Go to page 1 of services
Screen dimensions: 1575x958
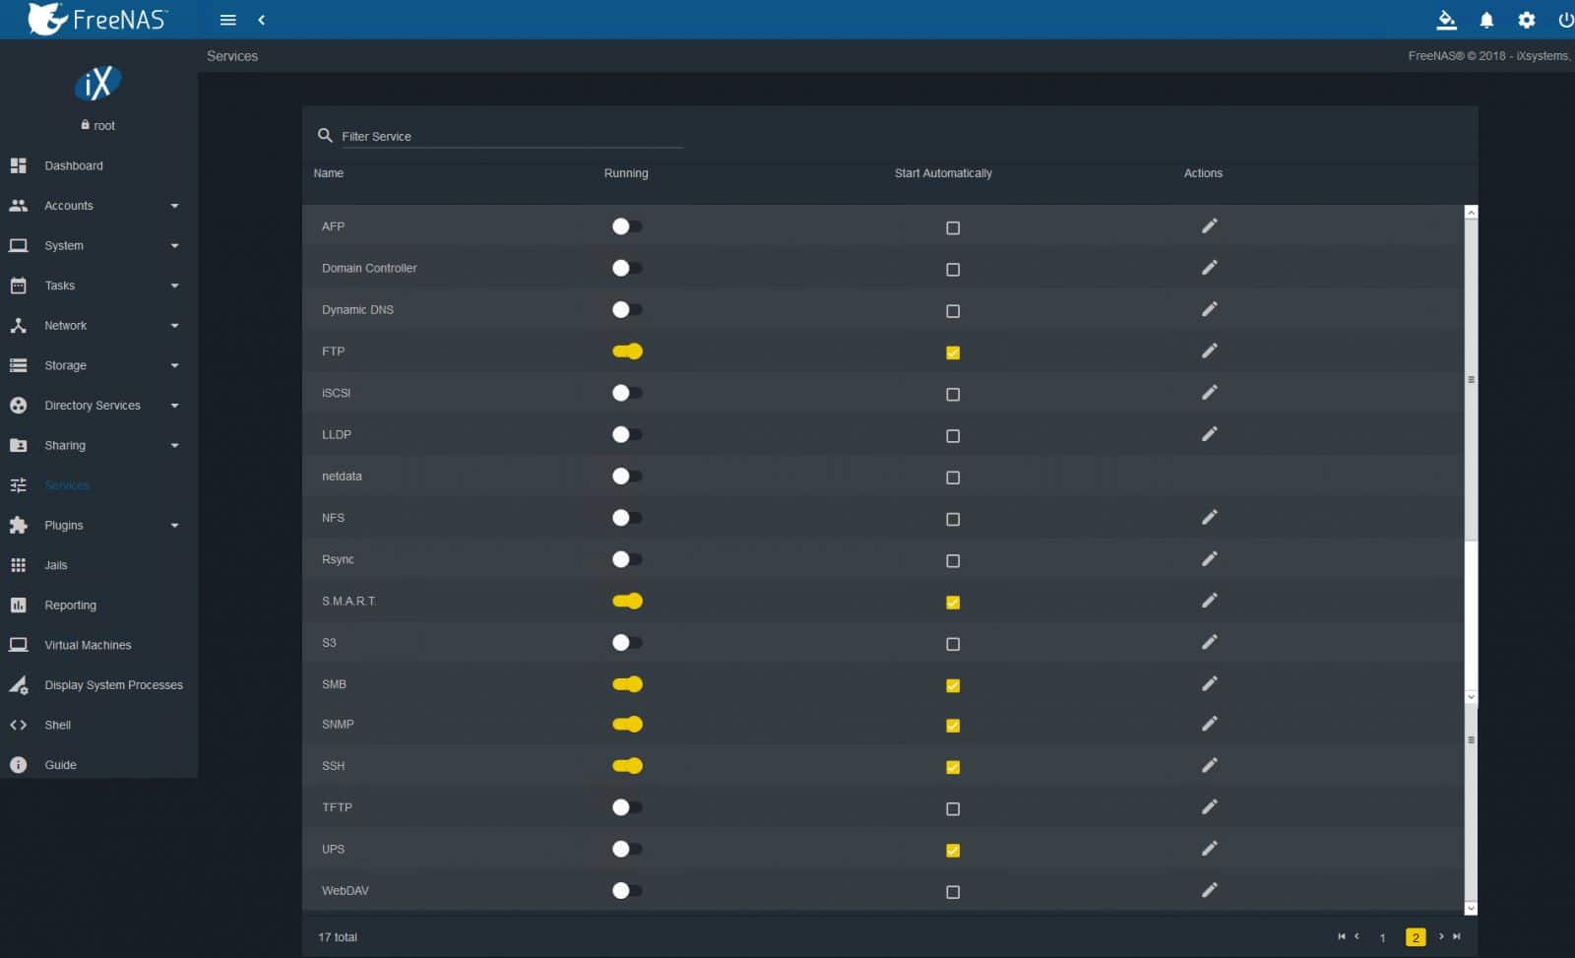point(1382,937)
